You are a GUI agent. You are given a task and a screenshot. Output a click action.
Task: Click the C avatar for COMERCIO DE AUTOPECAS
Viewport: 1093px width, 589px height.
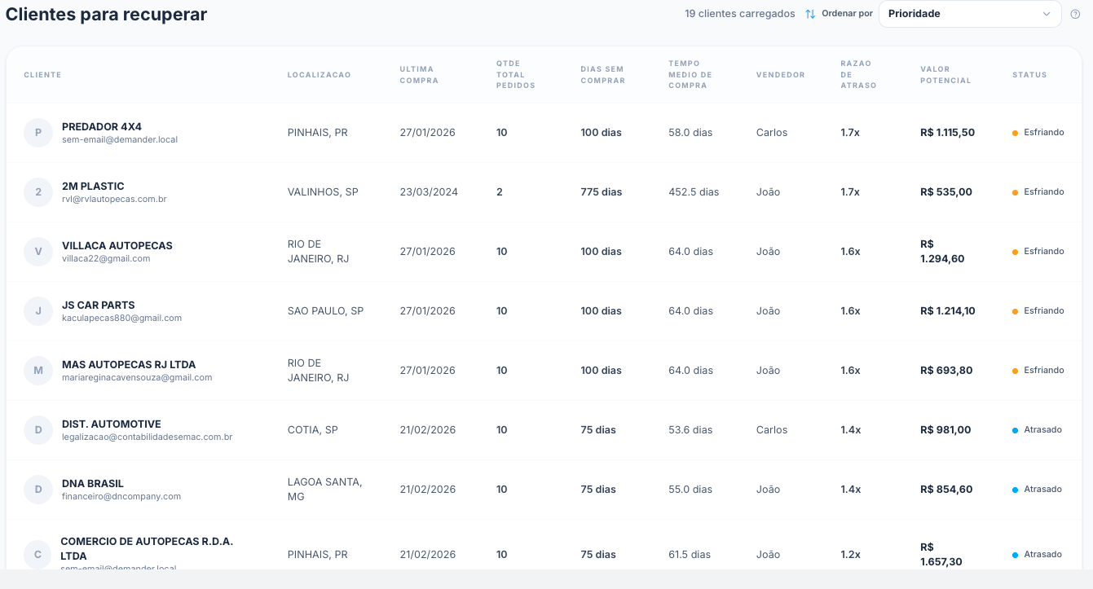[37, 555]
